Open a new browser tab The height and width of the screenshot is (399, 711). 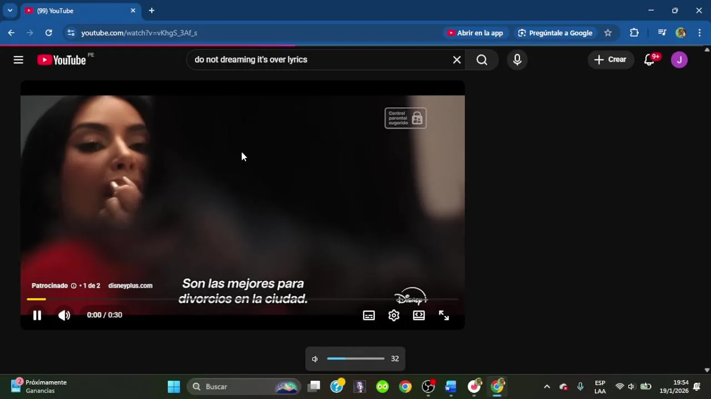[152, 11]
